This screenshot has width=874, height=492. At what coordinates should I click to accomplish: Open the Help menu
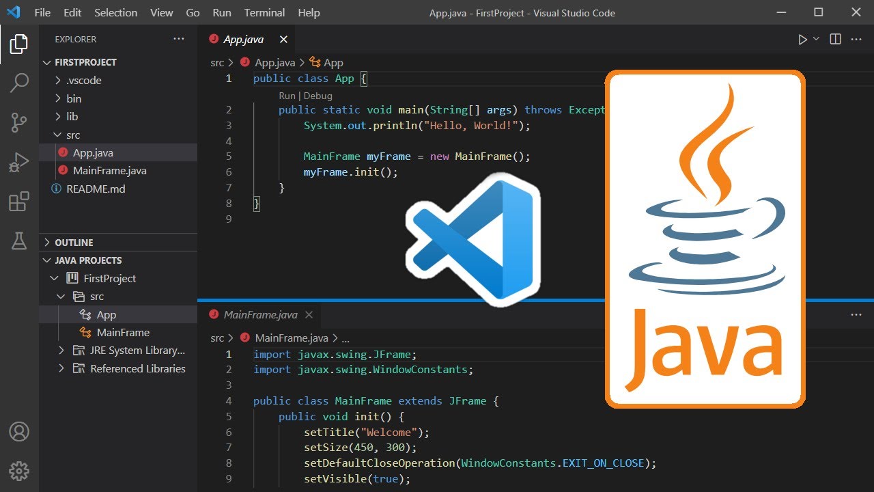click(x=309, y=12)
